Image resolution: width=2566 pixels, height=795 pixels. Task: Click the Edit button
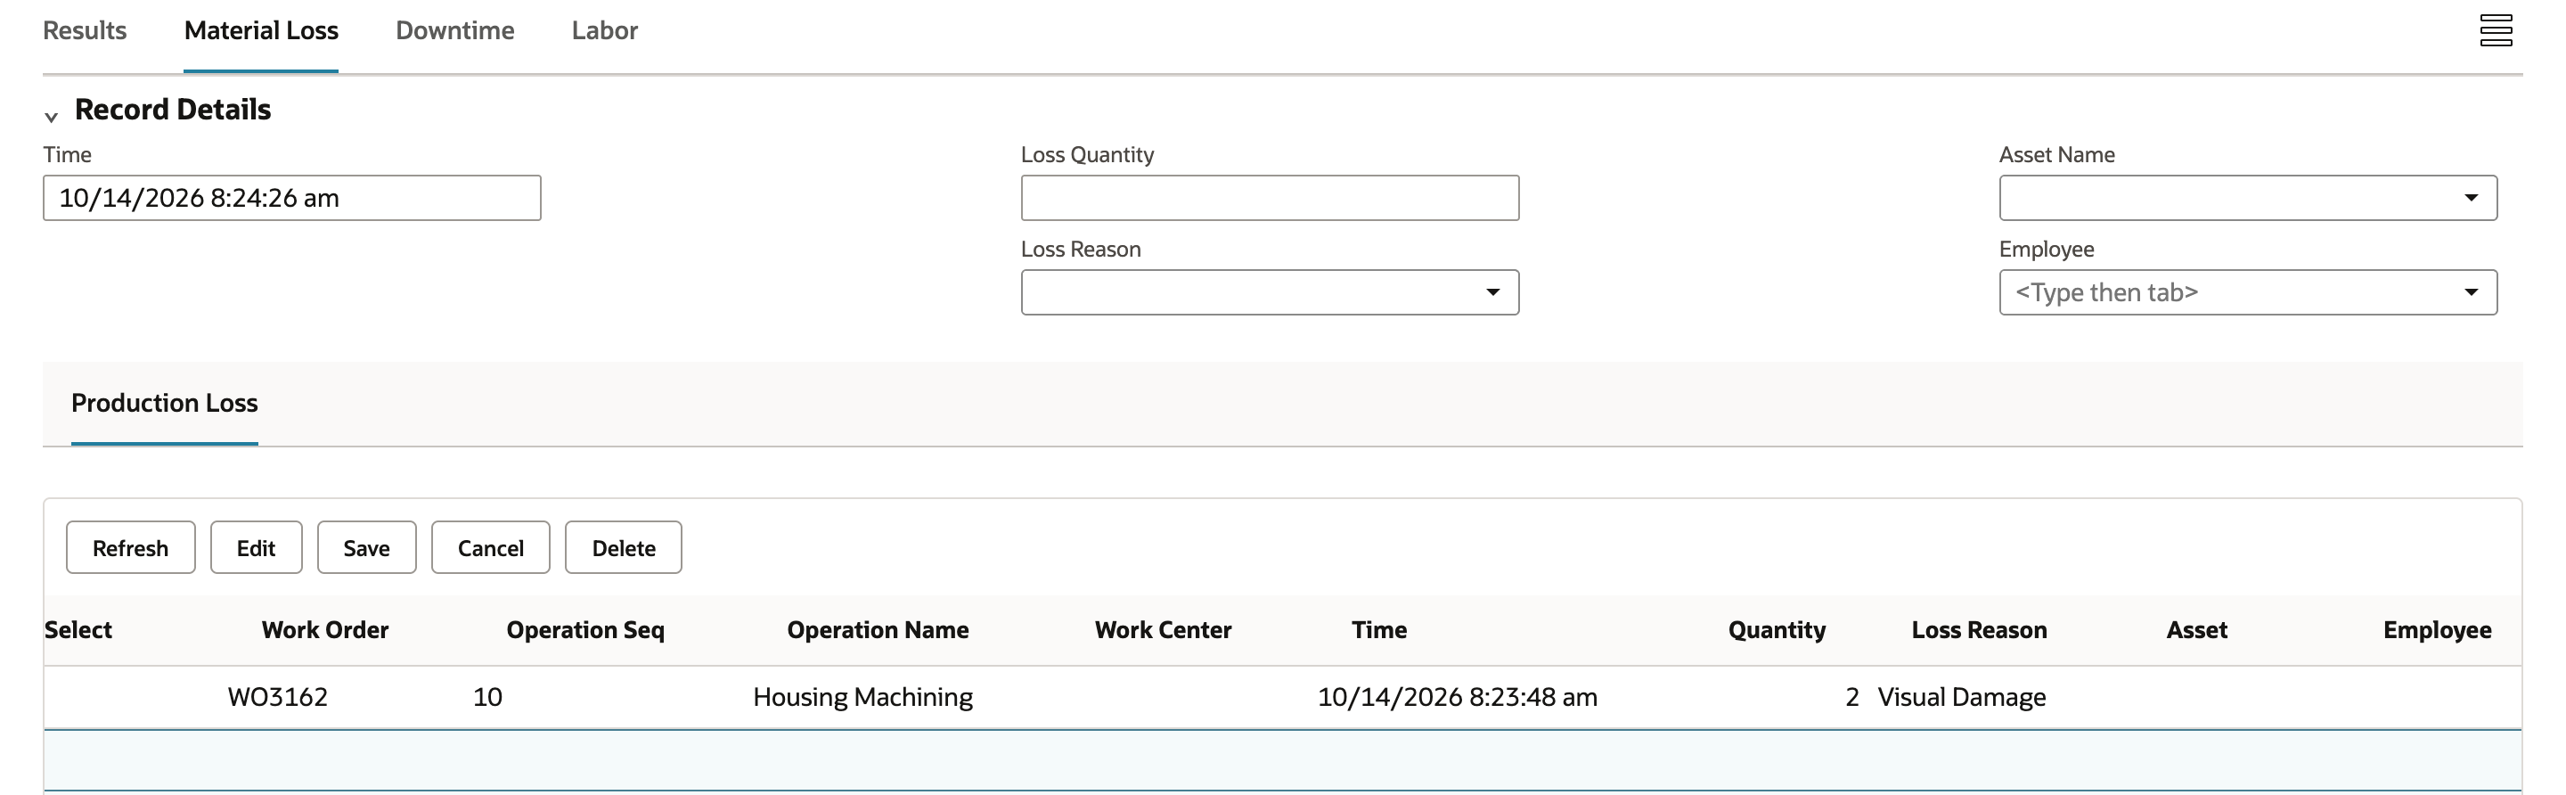point(256,547)
